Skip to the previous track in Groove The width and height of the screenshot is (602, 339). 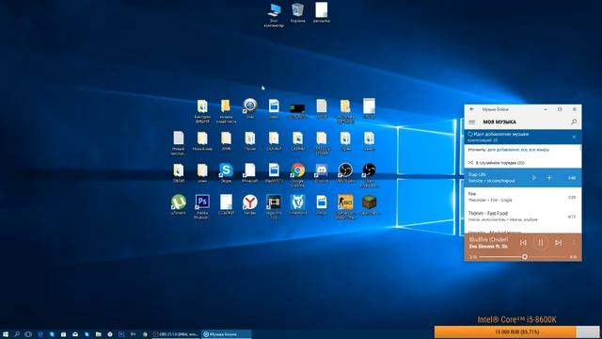point(523,243)
